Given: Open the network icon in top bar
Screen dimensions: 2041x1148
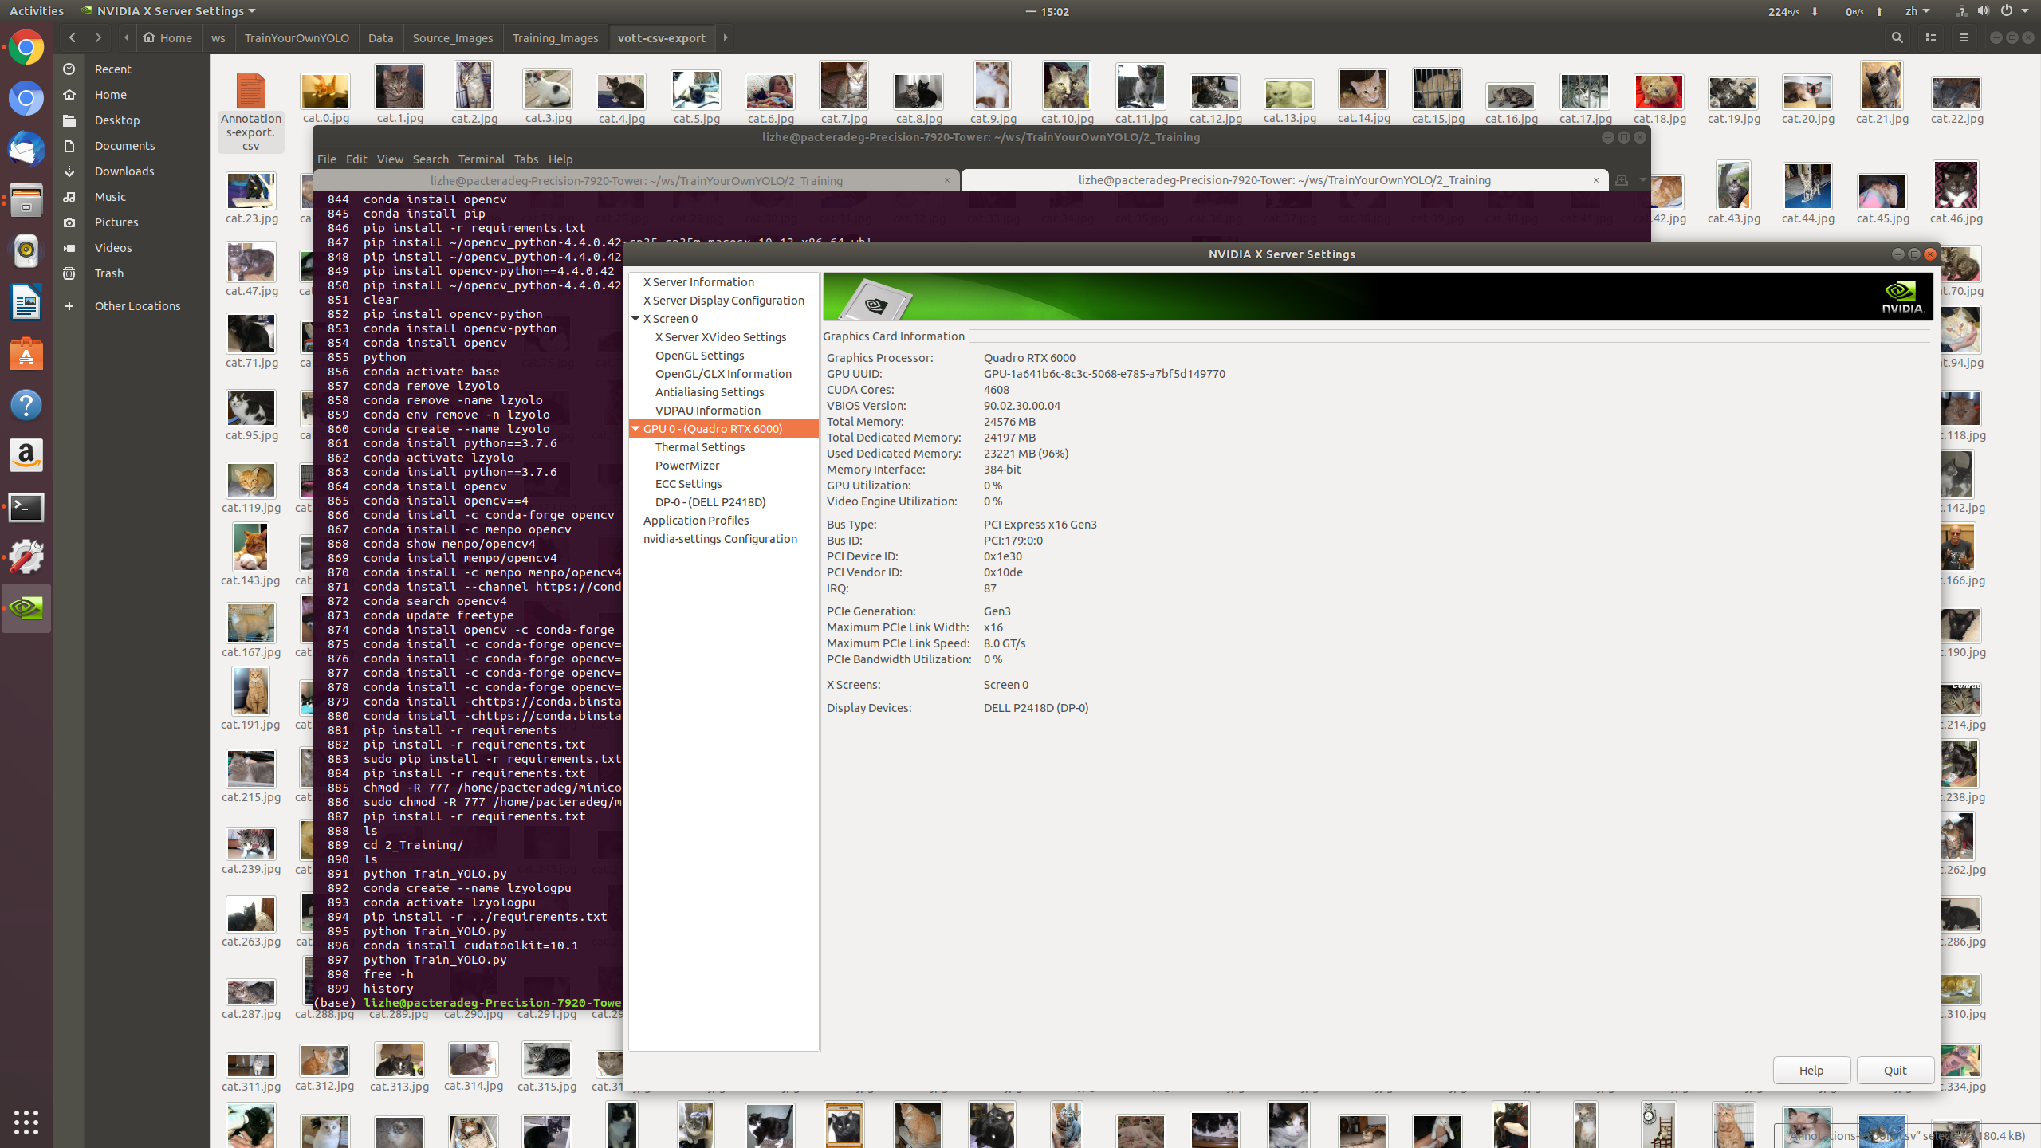Looking at the screenshot, I should [1960, 11].
